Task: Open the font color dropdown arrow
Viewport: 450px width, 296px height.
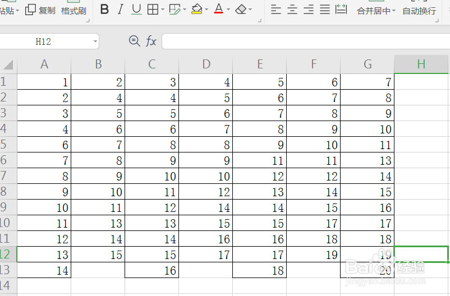Action: 228,10
